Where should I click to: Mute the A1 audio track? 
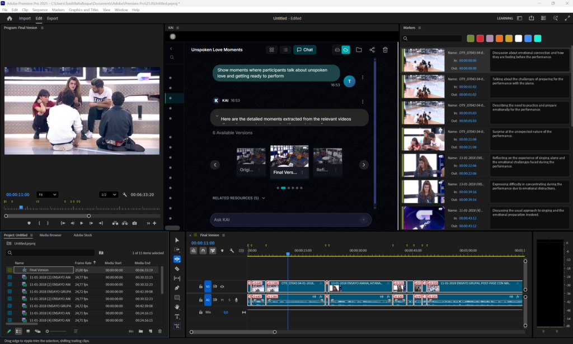click(x=222, y=300)
